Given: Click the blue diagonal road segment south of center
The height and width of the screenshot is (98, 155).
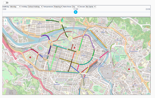Looking at the screenshot, I should point(75,69).
